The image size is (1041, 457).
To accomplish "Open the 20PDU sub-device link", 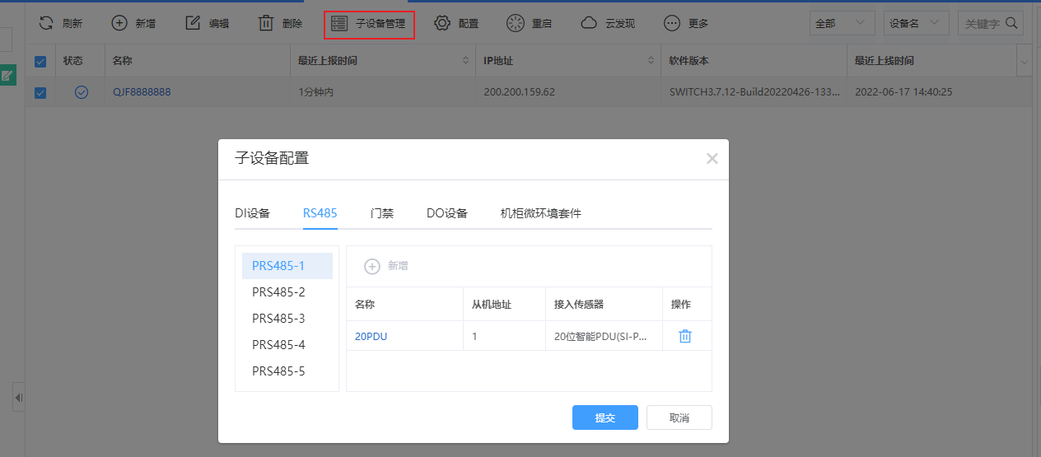I will (x=371, y=336).
